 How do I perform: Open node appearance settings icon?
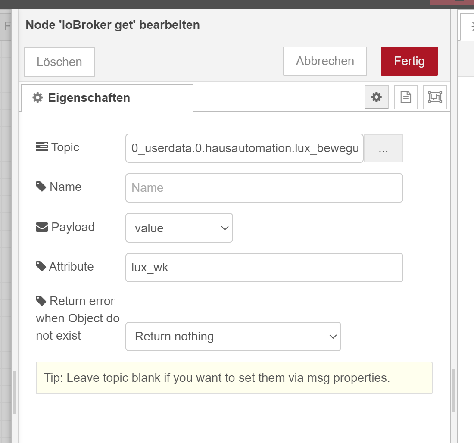(x=435, y=97)
